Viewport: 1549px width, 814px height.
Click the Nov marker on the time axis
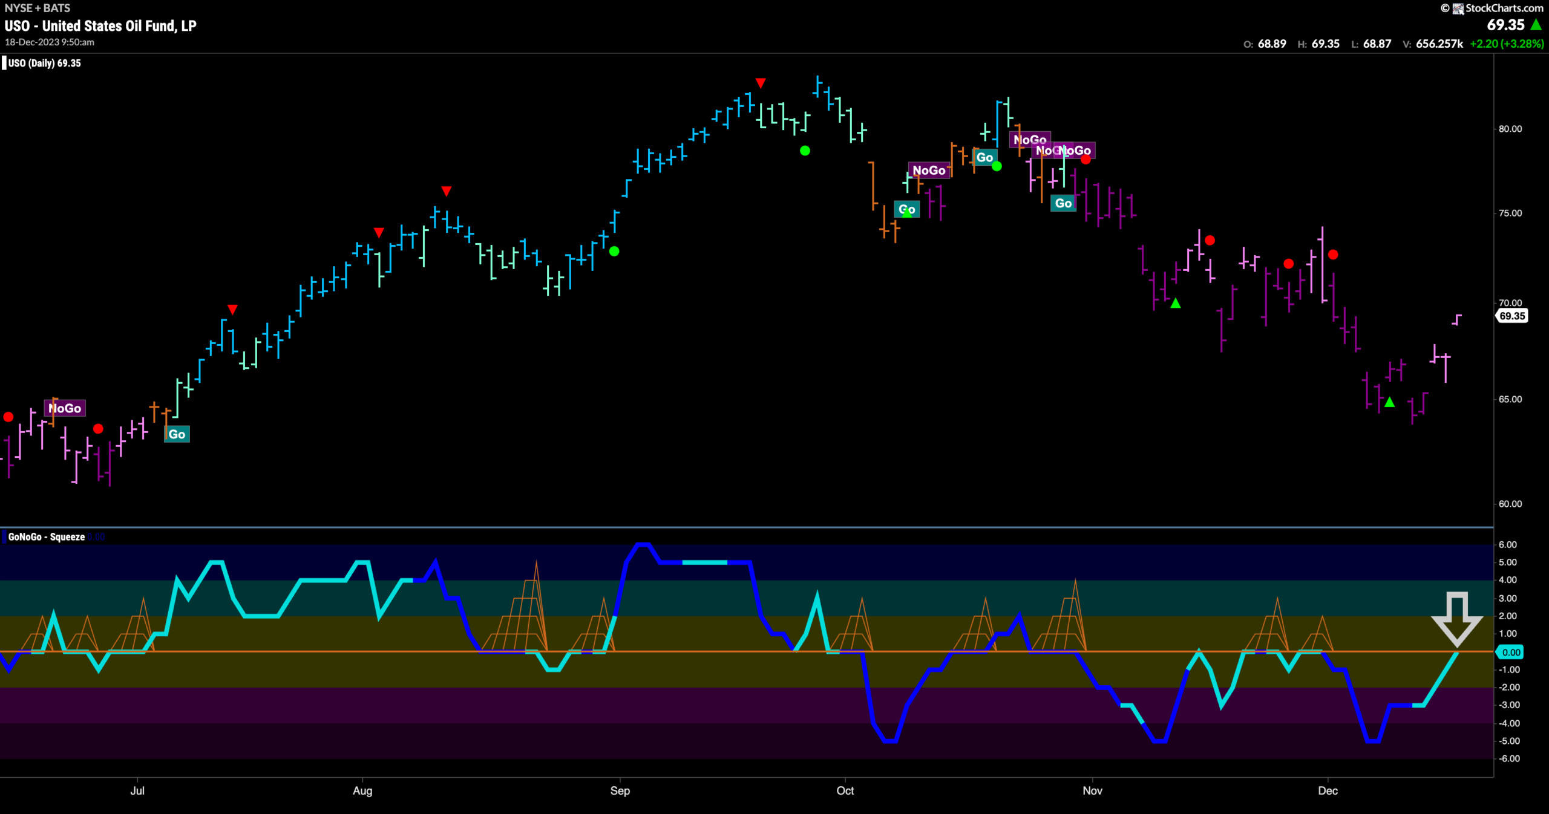1092,790
